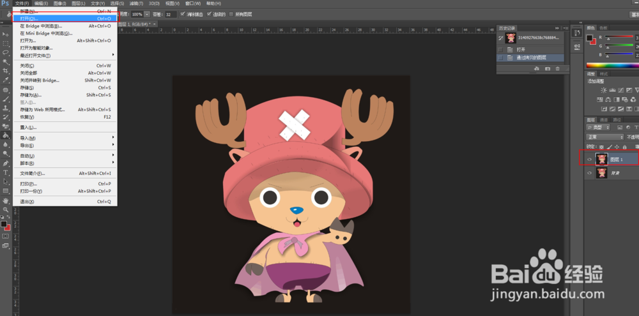
Task: Select the Rectangular Marquee tool
Action: tap(6, 43)
